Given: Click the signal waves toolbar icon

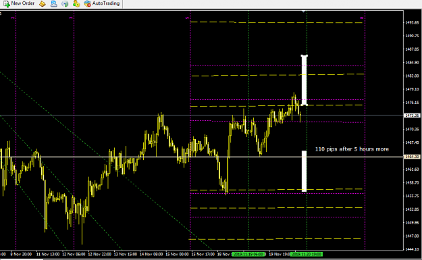Looking at the screenshot, I should click(x=65, y=4).
